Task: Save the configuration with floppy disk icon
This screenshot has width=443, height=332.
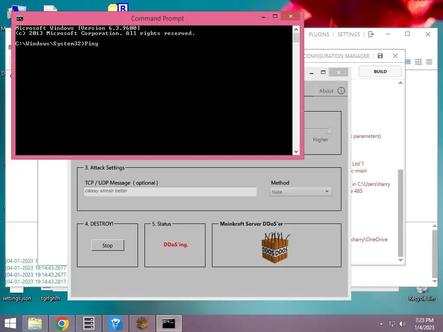Action: coord(380,56)
